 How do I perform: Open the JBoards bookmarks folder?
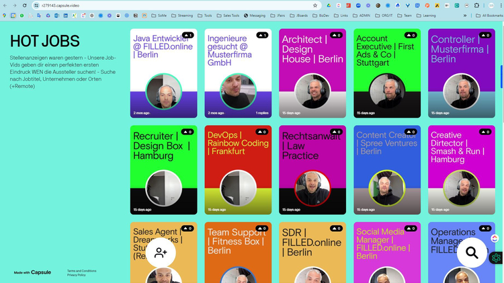click(x=299, y=15)
